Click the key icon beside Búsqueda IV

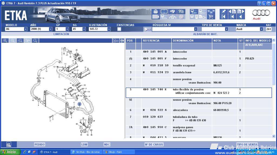coord(147,29)
